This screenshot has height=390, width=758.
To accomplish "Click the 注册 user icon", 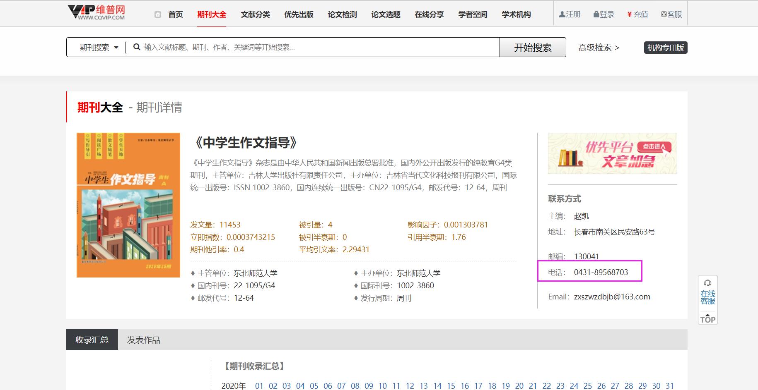I will coord(562,14).
